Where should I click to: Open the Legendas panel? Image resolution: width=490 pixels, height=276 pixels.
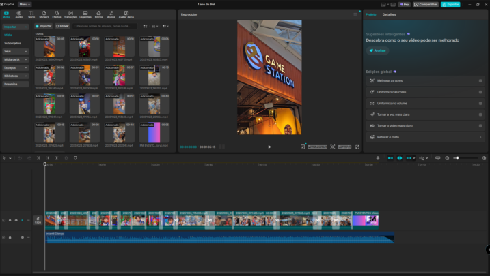[85, 14]
